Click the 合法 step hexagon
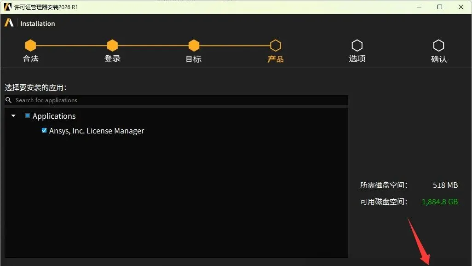Viewport: 472px width, 266px height. 30,46
